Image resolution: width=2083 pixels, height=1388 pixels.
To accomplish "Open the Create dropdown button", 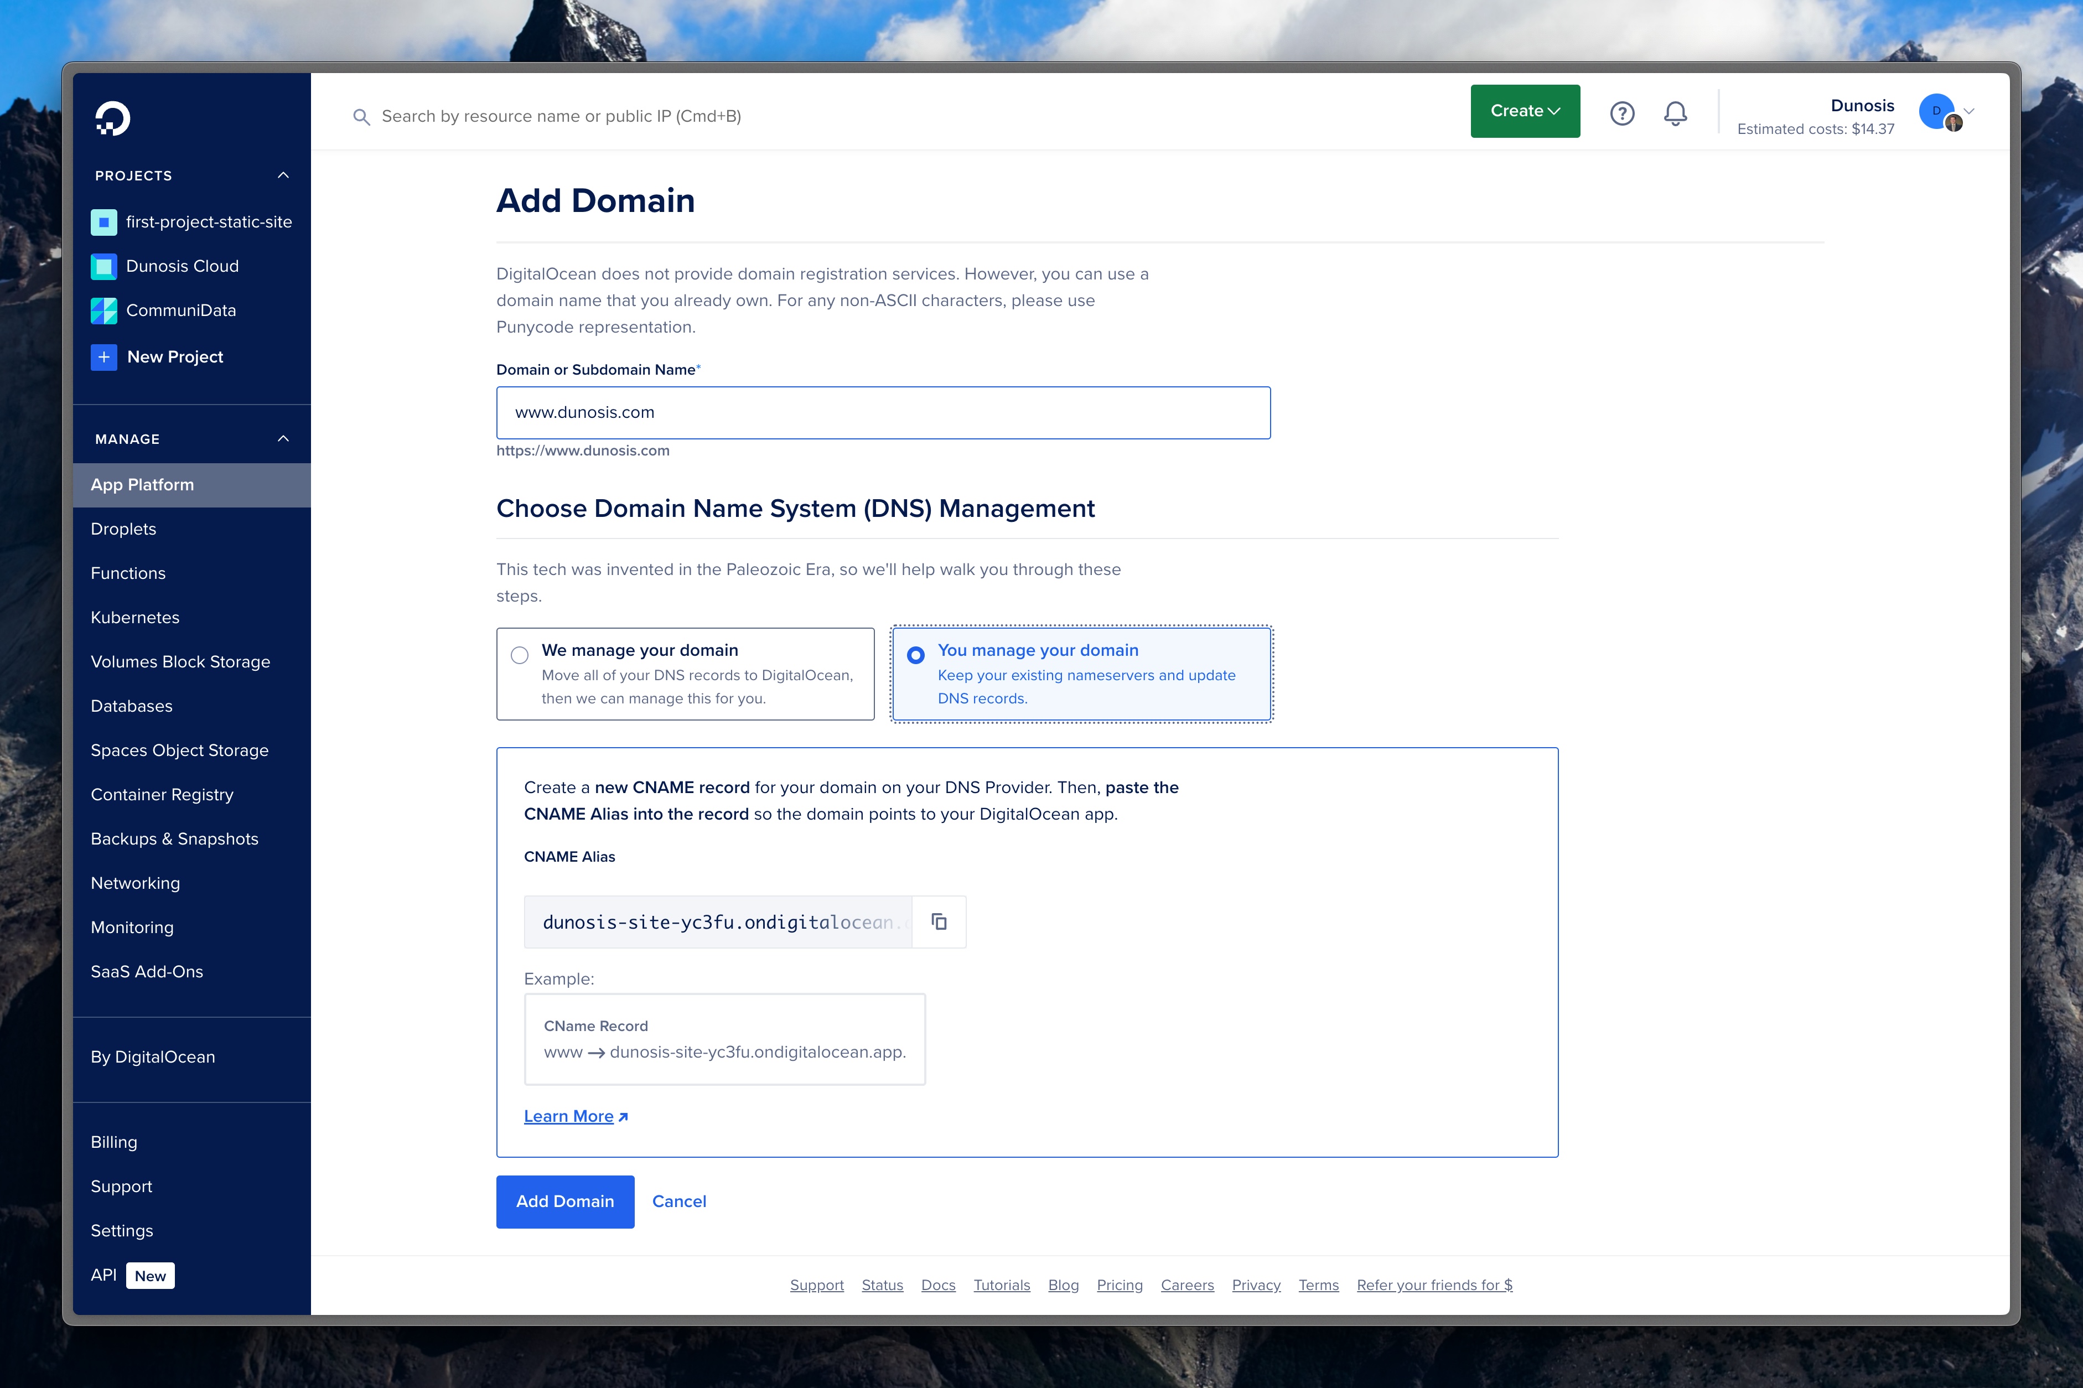I will pos(1524,112).
